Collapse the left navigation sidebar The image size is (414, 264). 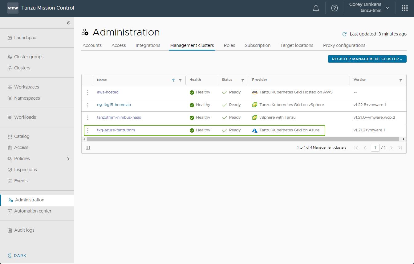68,23
